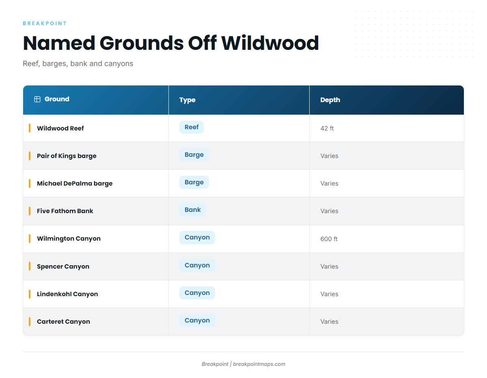The image size is (487, 378).
Task: Click the Wildwood Reef ground name
Action: pos(60,128)
